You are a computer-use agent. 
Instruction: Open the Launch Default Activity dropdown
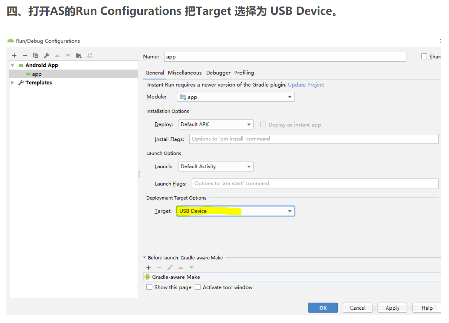click(216, 166)
